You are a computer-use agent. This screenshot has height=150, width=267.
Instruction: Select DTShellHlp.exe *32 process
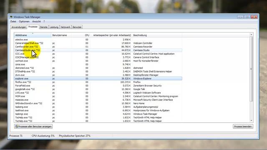click(98, 71)
